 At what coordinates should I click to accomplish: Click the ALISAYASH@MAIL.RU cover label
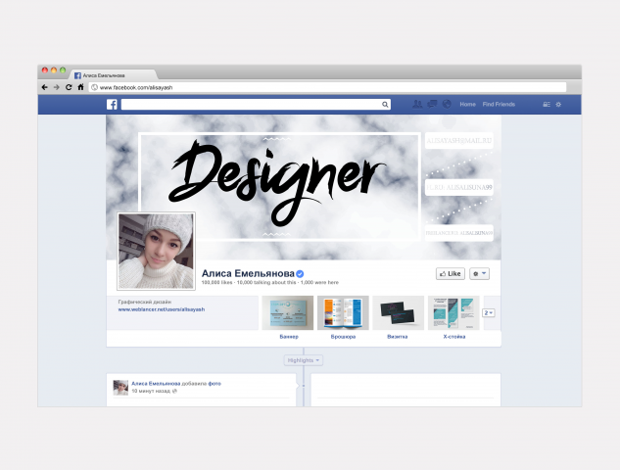[x=459, y=141]
